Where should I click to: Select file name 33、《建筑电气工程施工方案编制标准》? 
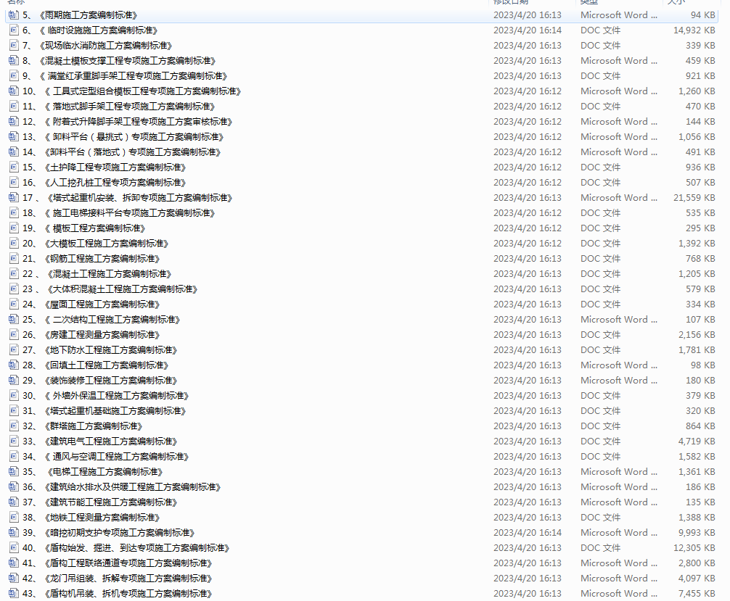(x=99, y=442)
